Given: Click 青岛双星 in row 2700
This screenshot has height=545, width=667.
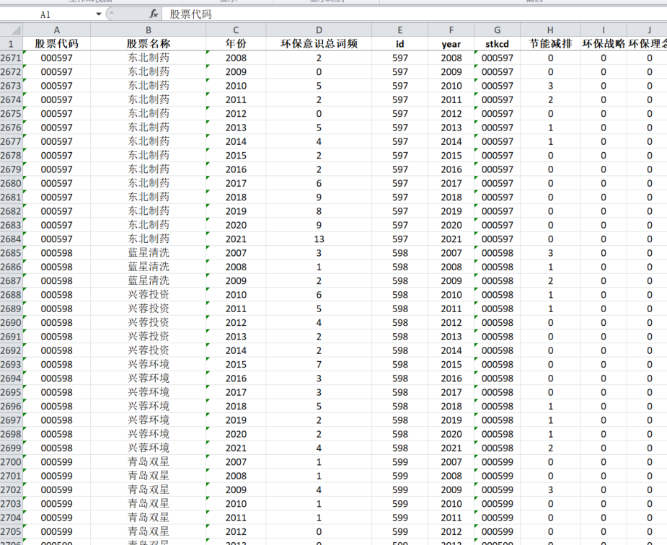Looking at the screenshot, I should tap(148, 461).
